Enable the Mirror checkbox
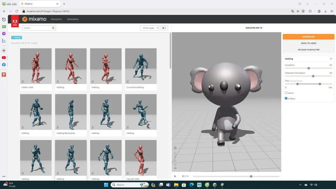Screen dimensions: 336x189 pyautogui.click(x=286, y=93)
